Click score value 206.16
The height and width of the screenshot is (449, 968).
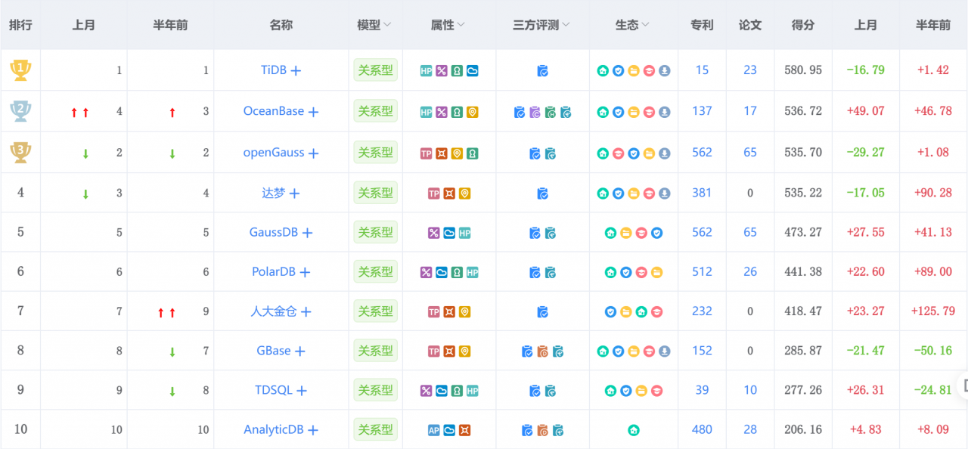[803, 429]
